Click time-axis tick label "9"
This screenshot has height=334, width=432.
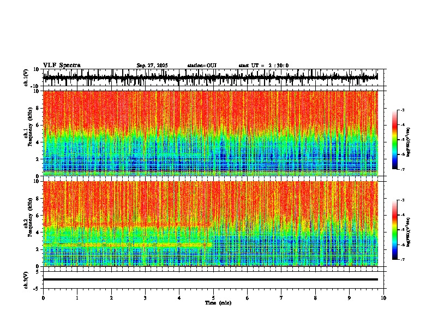pos(349,298)
